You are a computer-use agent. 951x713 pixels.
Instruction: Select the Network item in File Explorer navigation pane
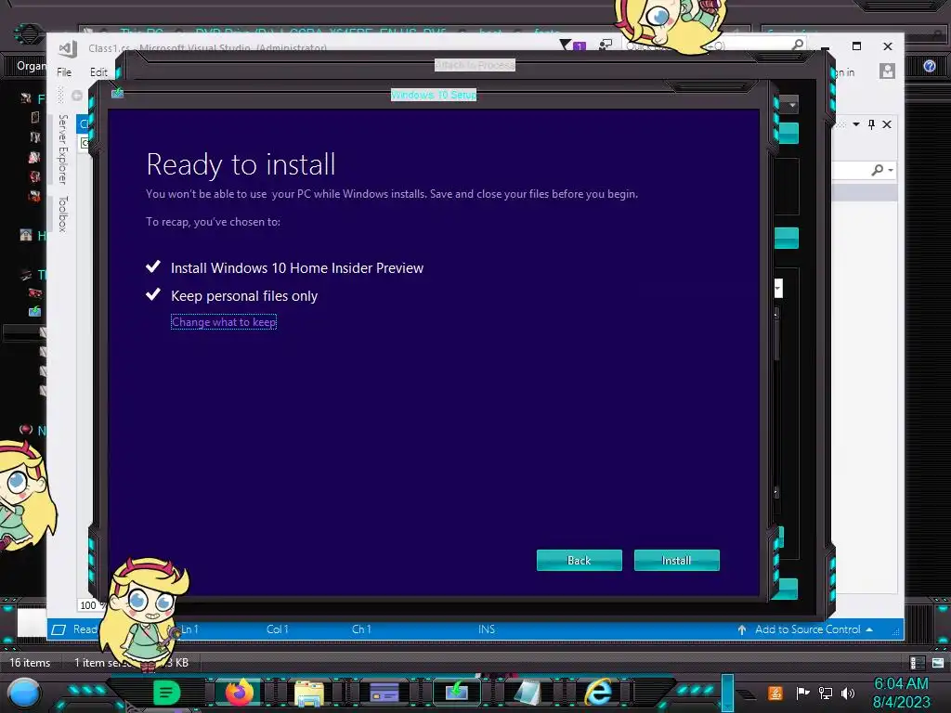[x=33, y=431]
